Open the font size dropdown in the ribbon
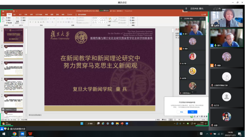This screenshot has width=245, height=137. click(x=44, y=19)
